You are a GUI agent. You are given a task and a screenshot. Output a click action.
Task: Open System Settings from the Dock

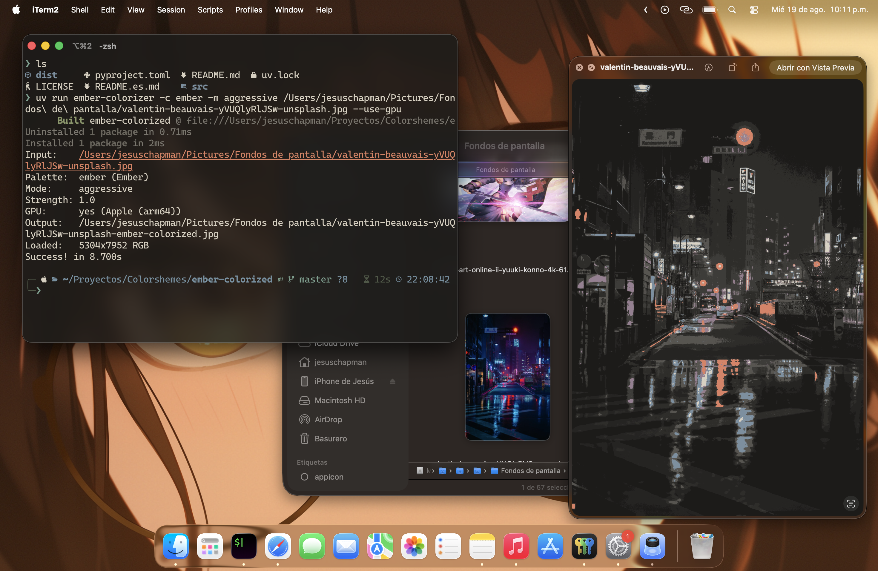618,546
